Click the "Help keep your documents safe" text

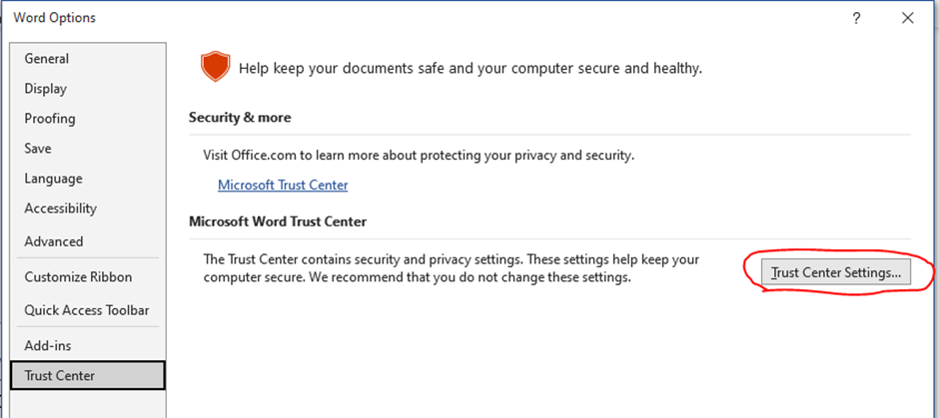click(469, 69)
